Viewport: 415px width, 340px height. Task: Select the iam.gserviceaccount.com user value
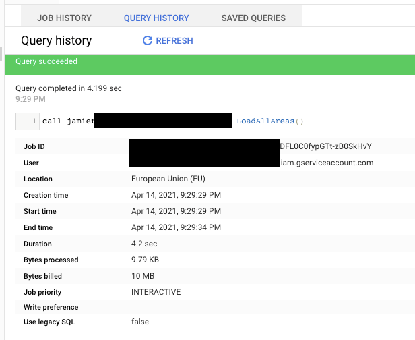(327, 163)
